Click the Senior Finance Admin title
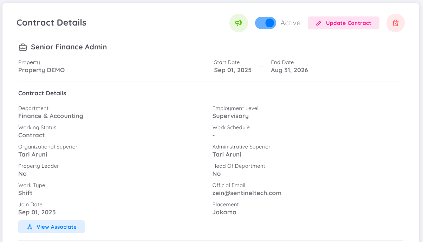 tap(69, 47)
